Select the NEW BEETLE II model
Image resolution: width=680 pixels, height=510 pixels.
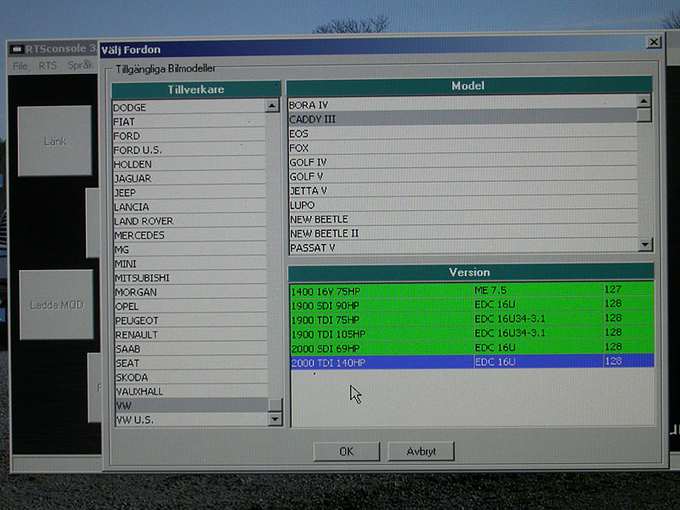(463, 233)
